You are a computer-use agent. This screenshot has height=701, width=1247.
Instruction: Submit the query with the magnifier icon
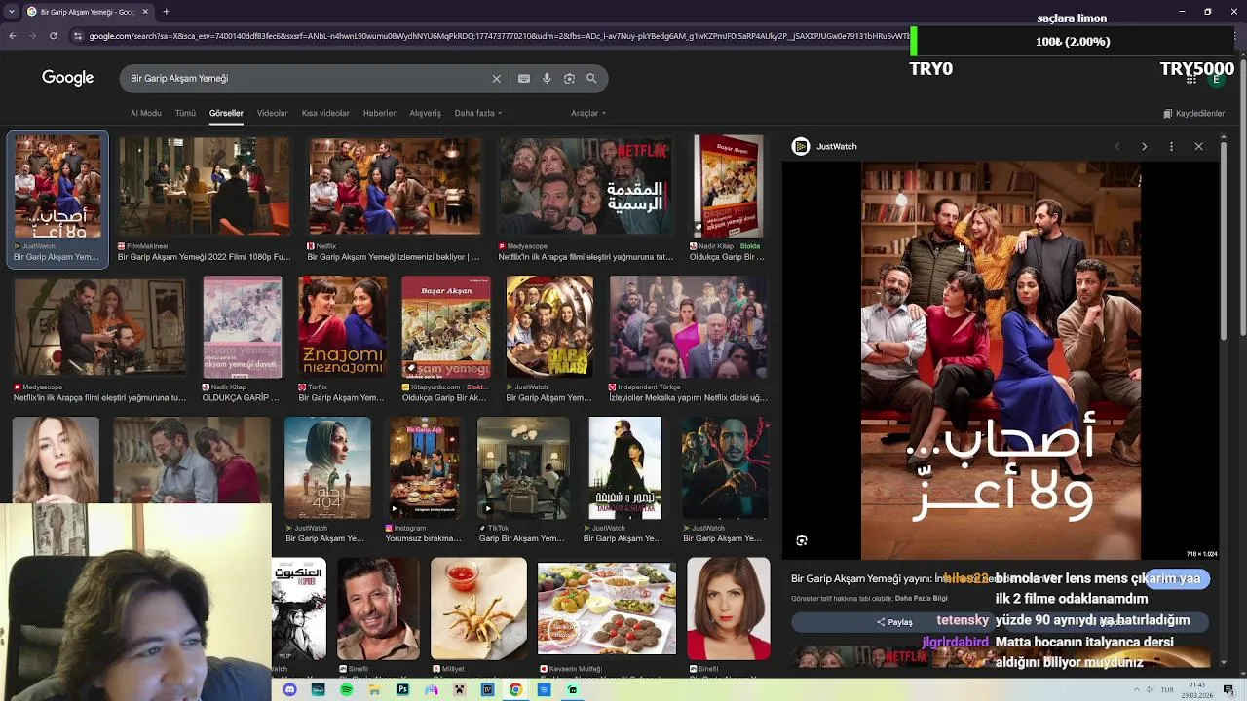pyautogui.click(x=591, y=78)
